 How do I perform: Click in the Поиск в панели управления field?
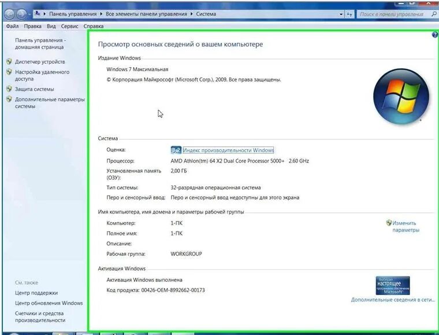393,14
